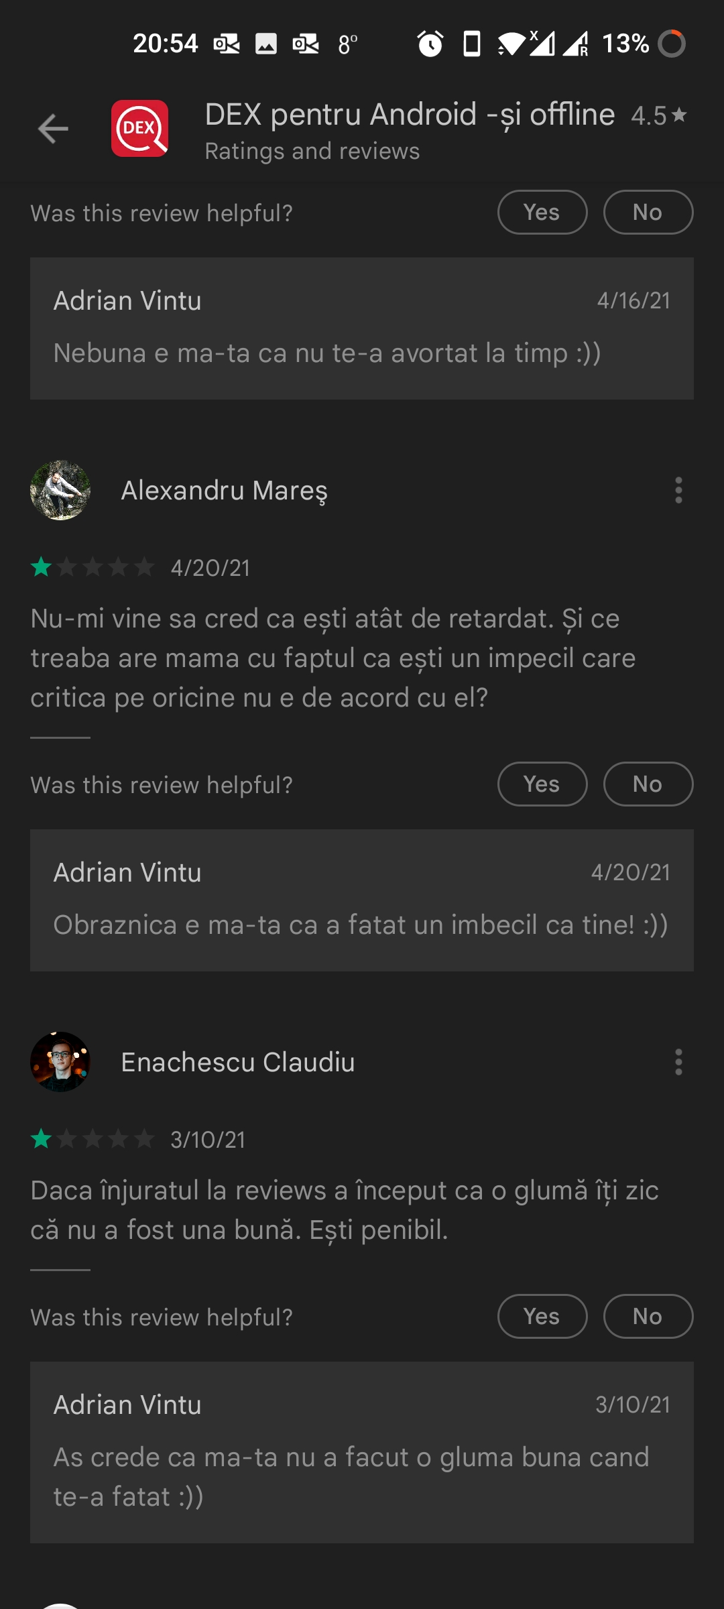This screenshot has height=1609, width=724.
Task: Choose No on the topmost helpful prompt
Action: tap(648, 212)
